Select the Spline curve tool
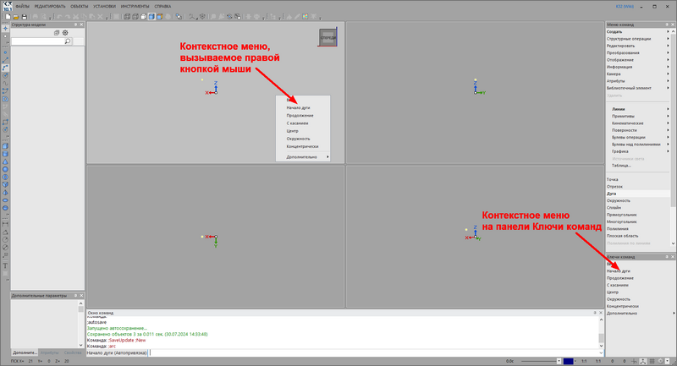 tap(5, 83)
